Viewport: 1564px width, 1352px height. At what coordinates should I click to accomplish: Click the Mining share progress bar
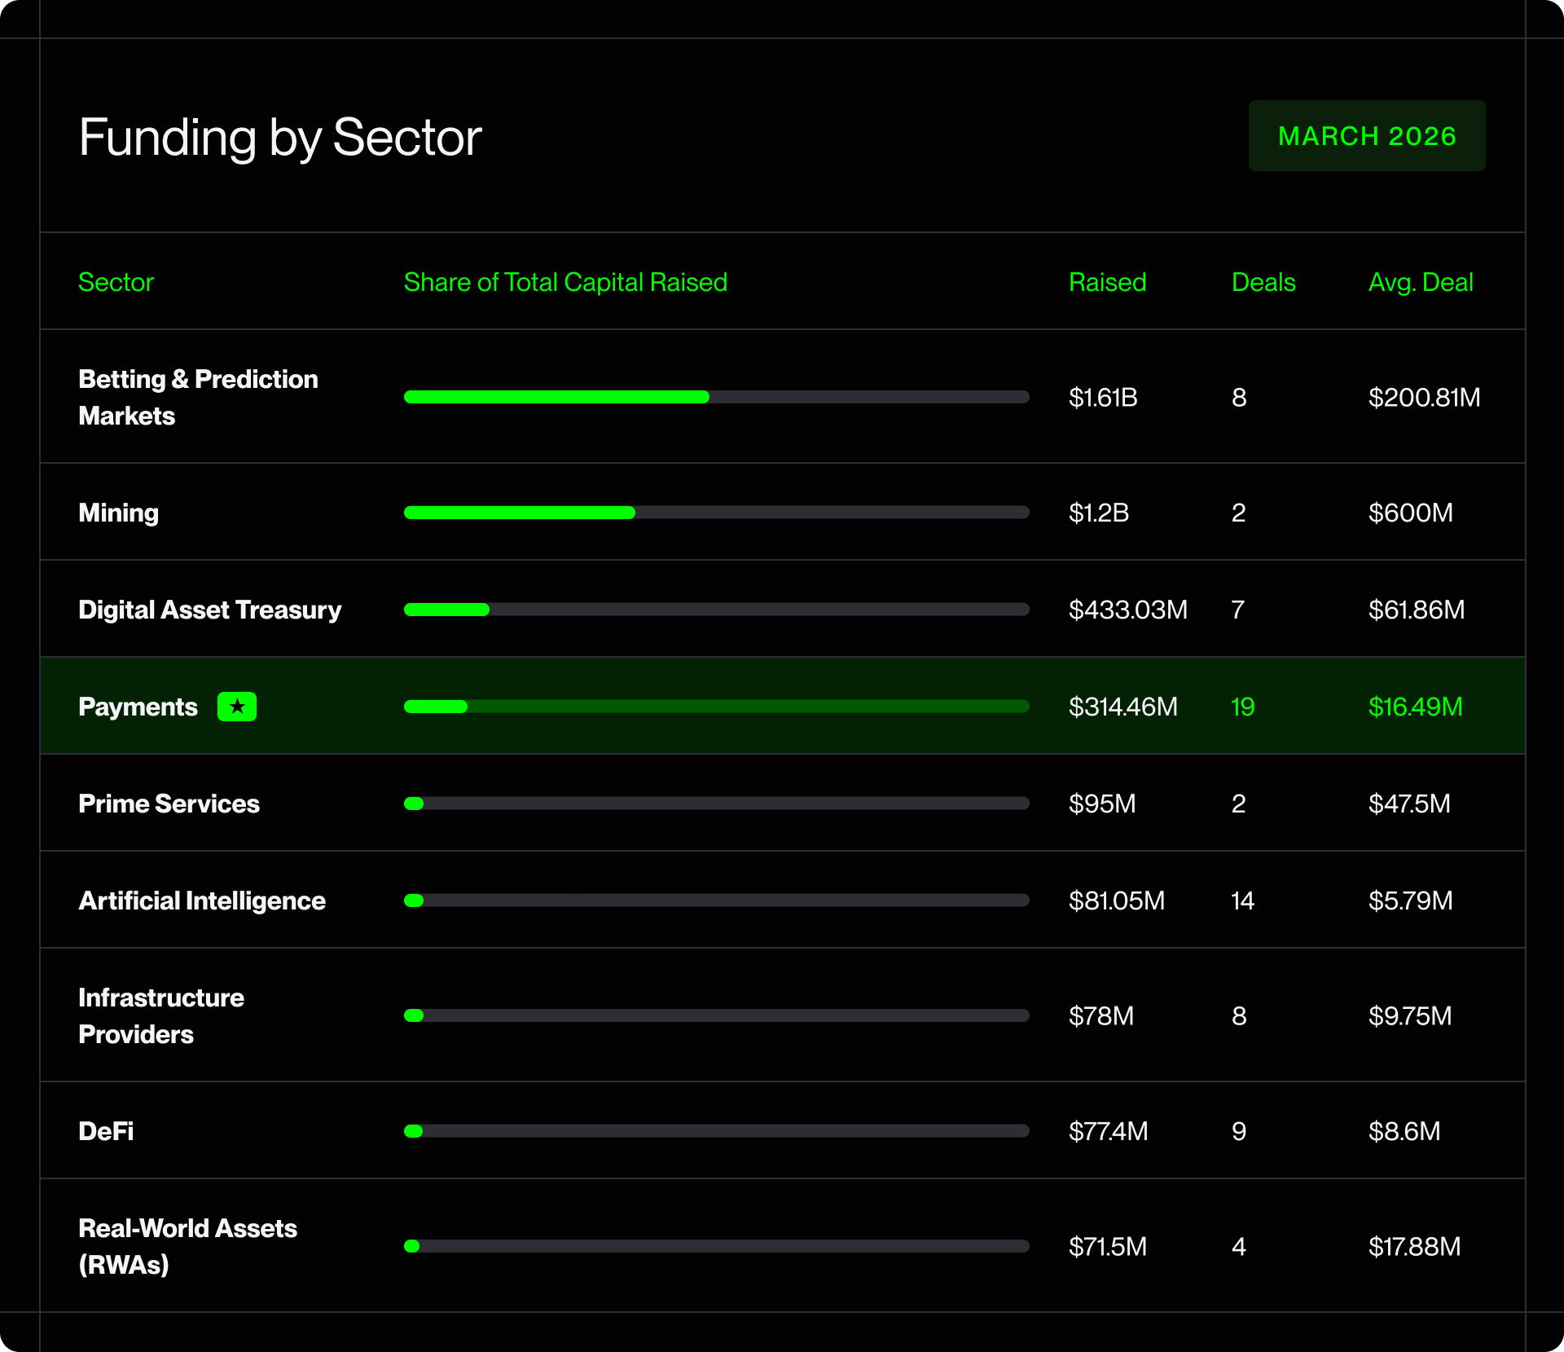pos(716,513)
